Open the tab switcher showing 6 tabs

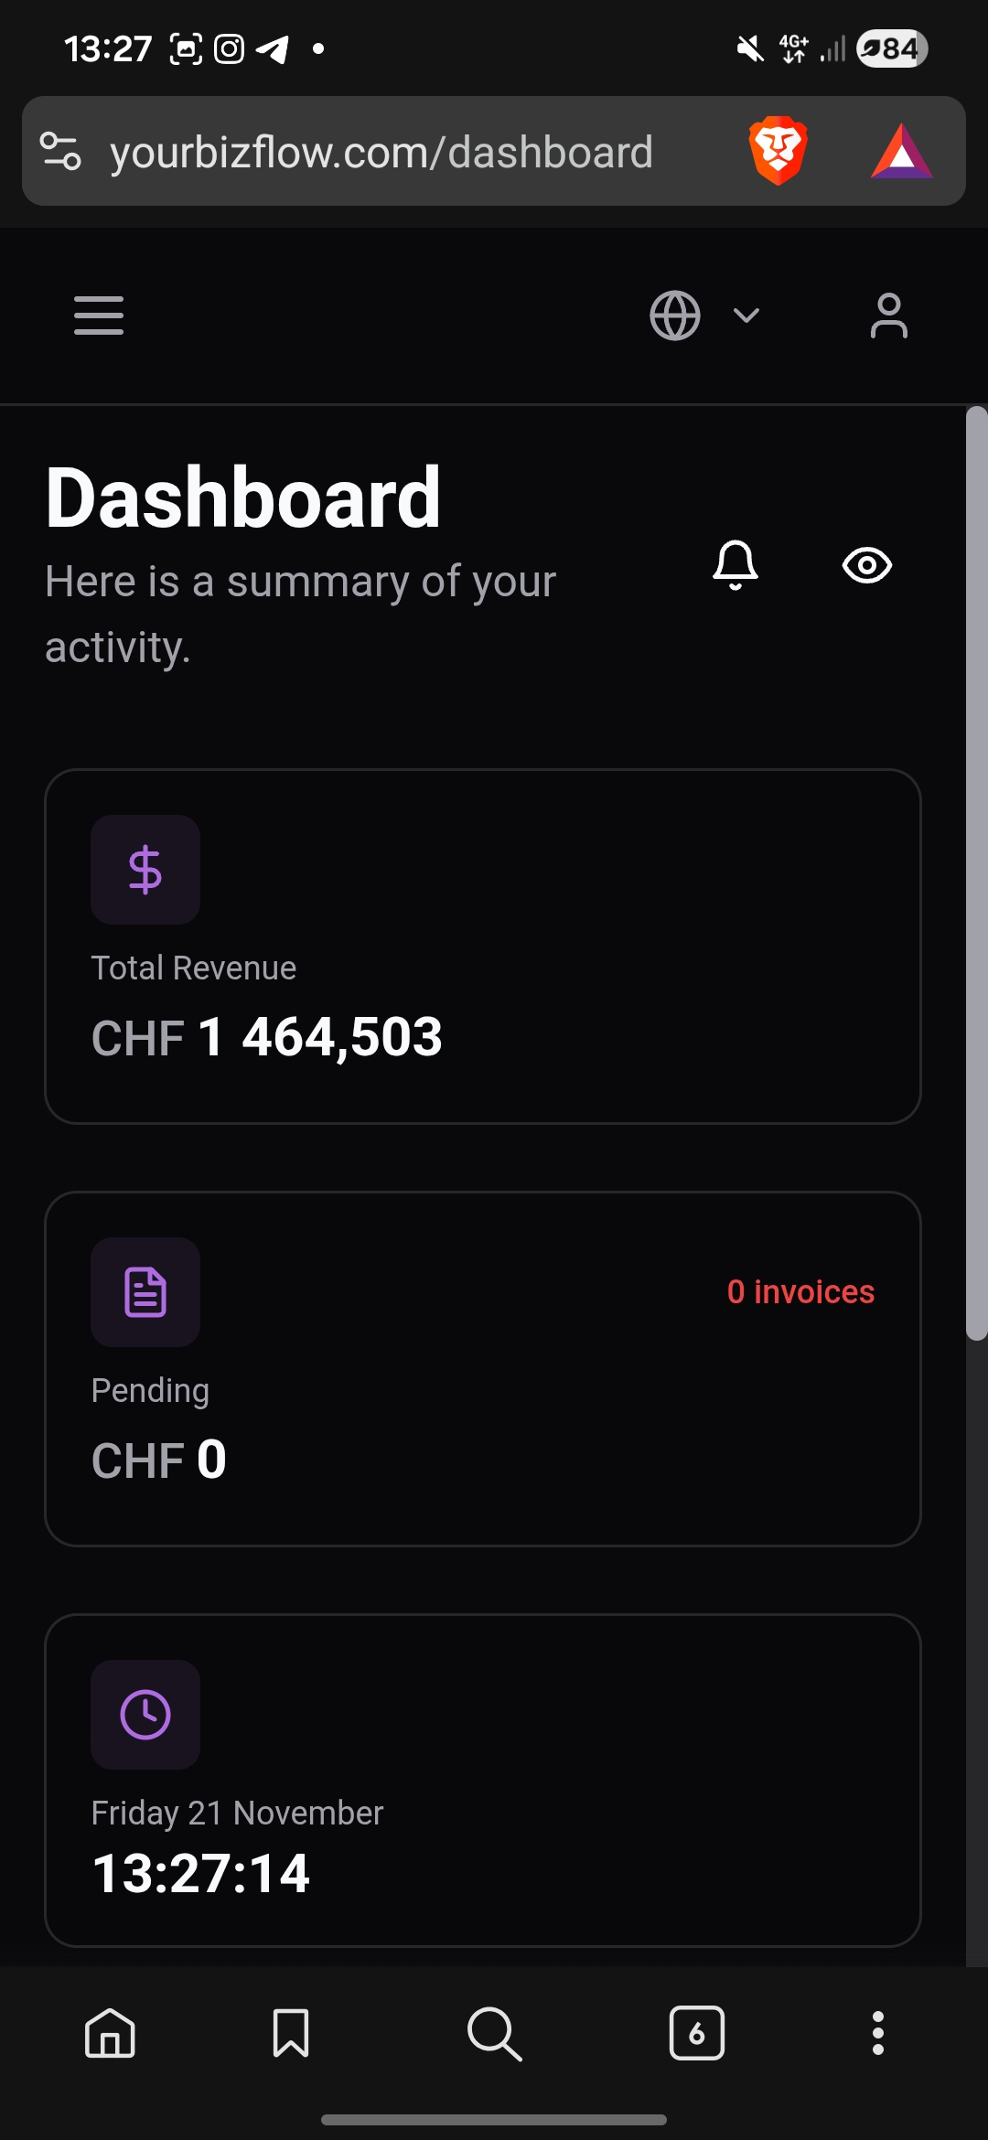697,2033
